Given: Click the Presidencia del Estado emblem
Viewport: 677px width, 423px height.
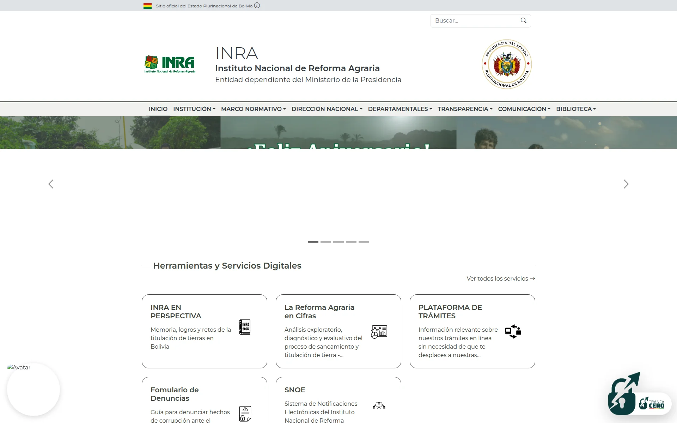Looking at the screenshot, I should click(x=507, y=64).
